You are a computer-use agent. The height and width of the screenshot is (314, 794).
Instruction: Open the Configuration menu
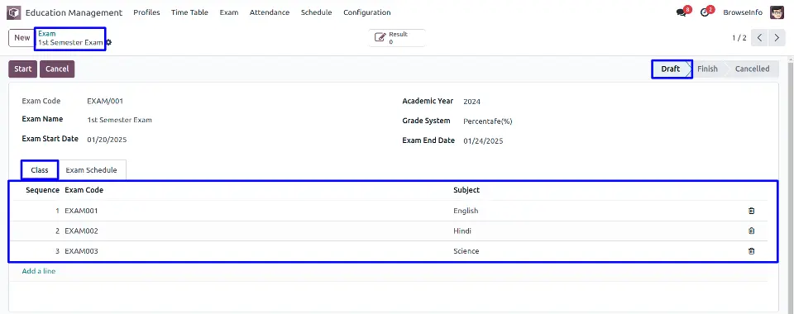[x=367, y=12]
